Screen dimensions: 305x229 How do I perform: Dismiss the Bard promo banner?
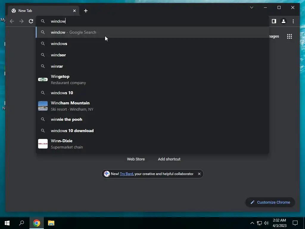(199, 174)
